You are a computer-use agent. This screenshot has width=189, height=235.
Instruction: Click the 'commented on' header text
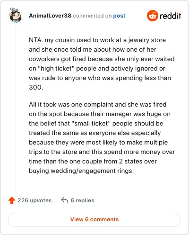[92, 16]
